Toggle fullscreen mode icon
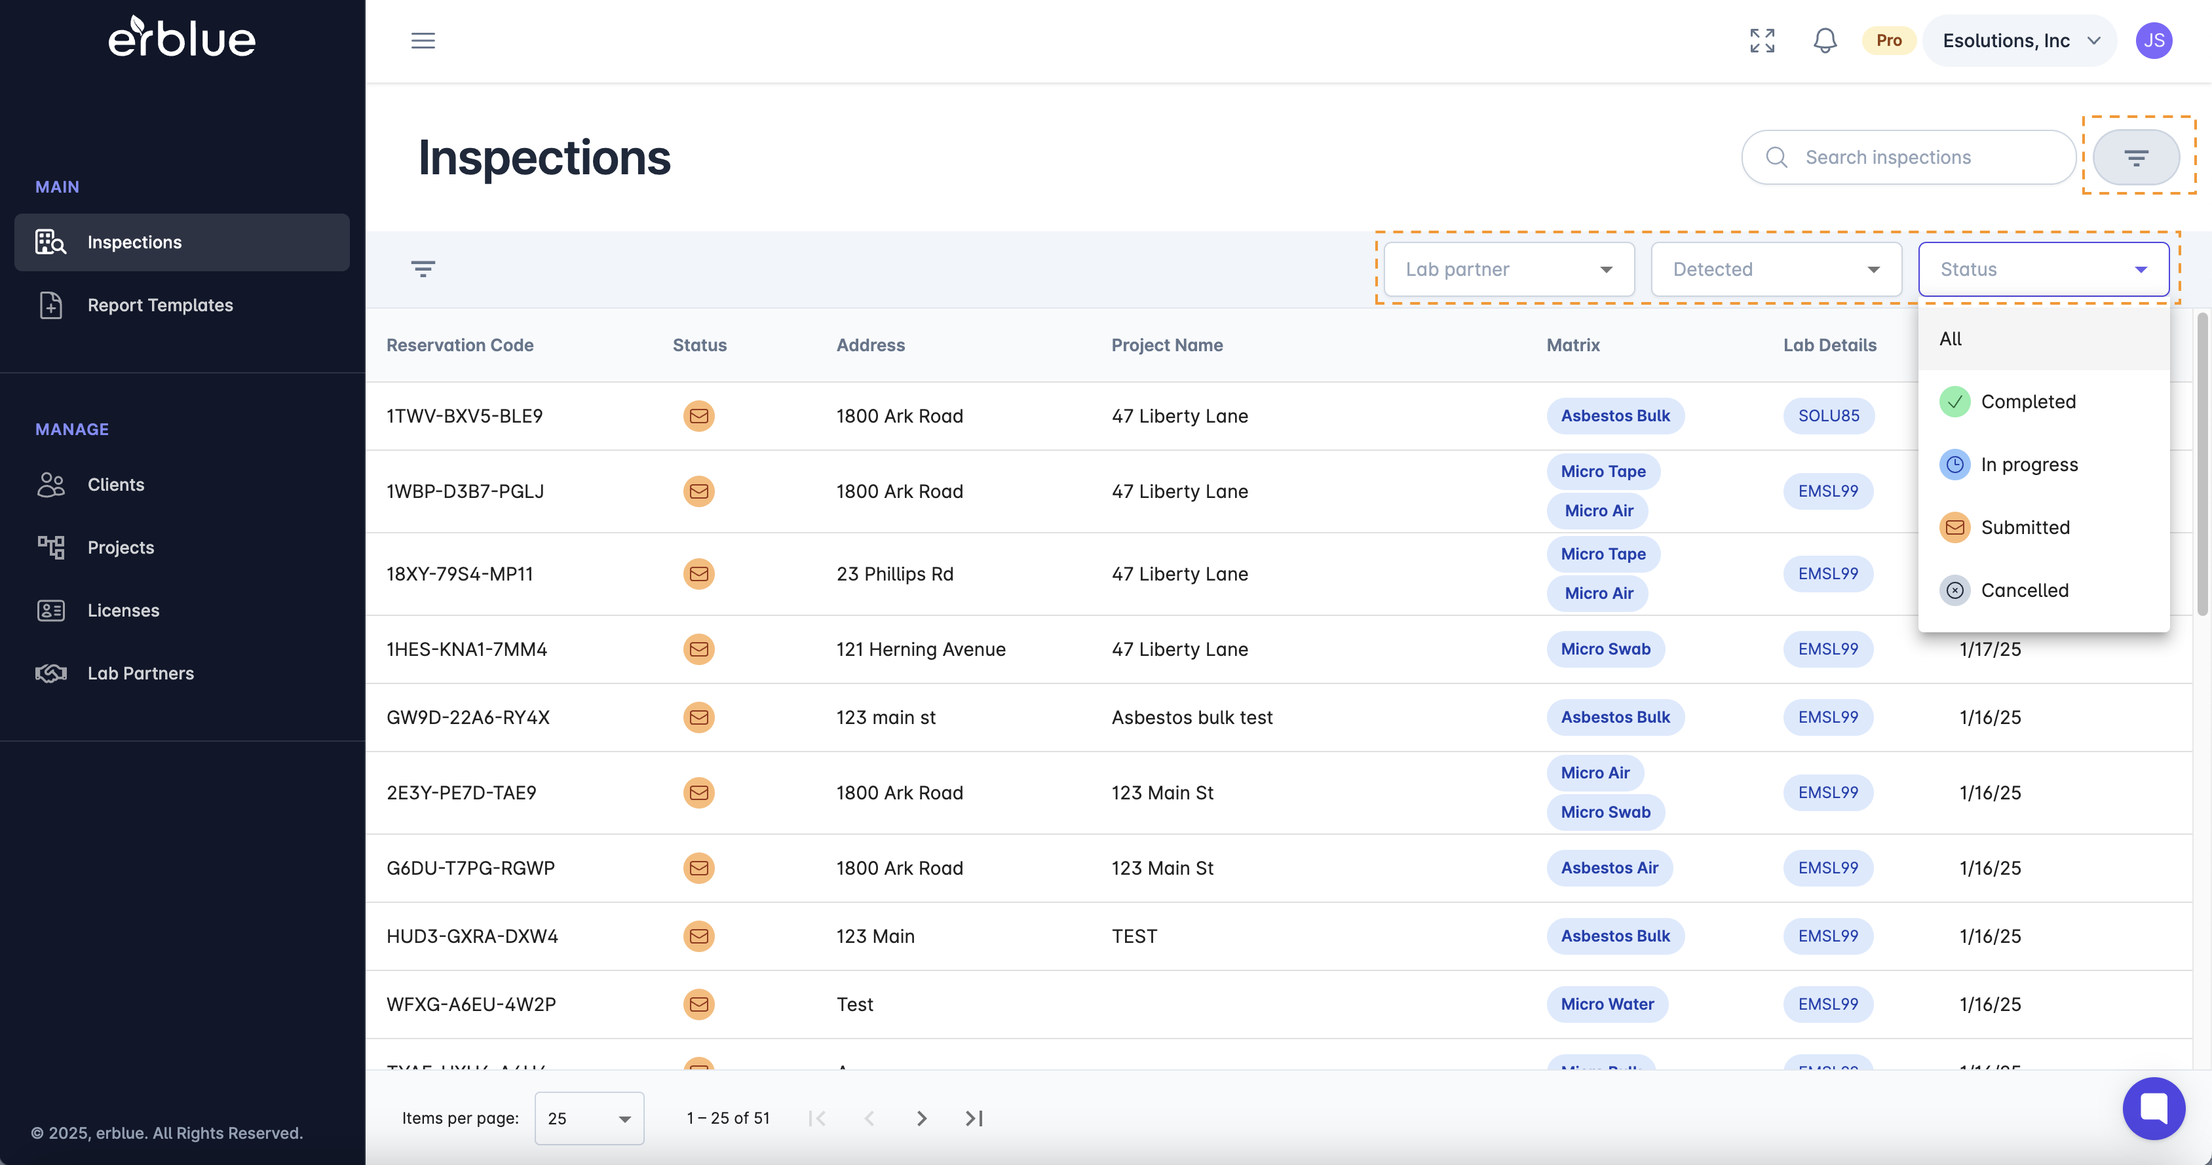2212x1165 pixels. click(1762, 41)
